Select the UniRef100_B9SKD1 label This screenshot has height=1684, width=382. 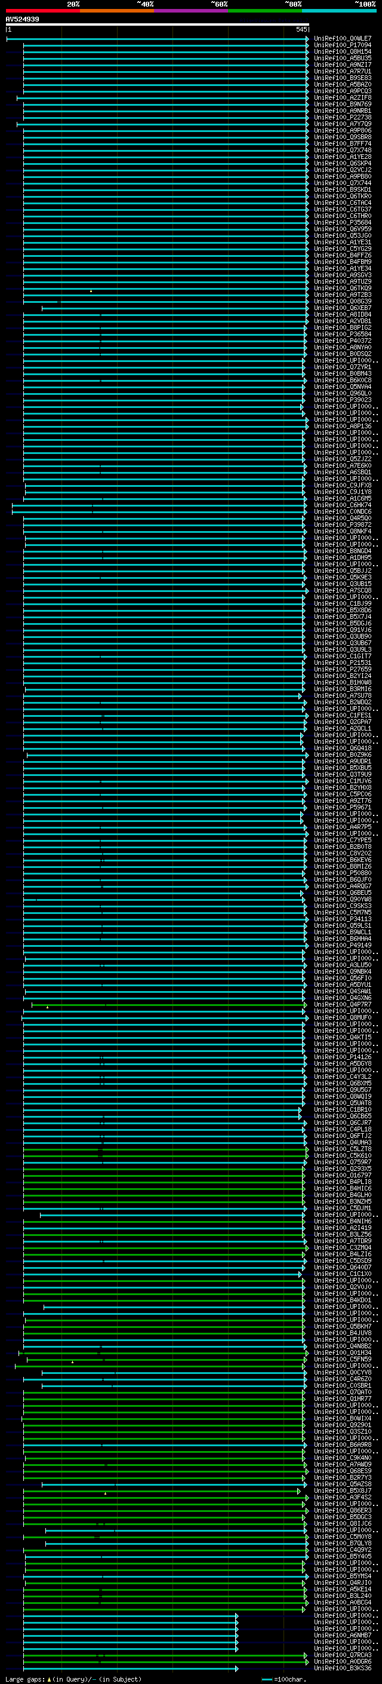[342, 189]
